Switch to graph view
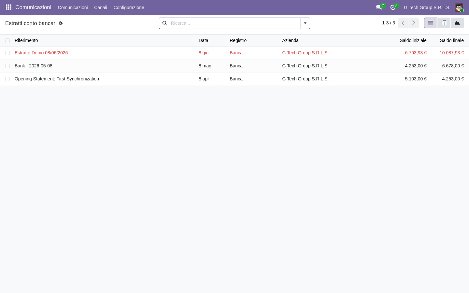This screenshot has height=293, width=469. [457, 23]
